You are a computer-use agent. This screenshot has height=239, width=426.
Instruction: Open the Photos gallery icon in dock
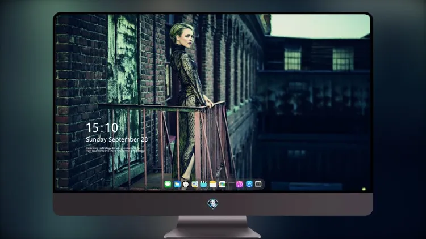[222, 185]
